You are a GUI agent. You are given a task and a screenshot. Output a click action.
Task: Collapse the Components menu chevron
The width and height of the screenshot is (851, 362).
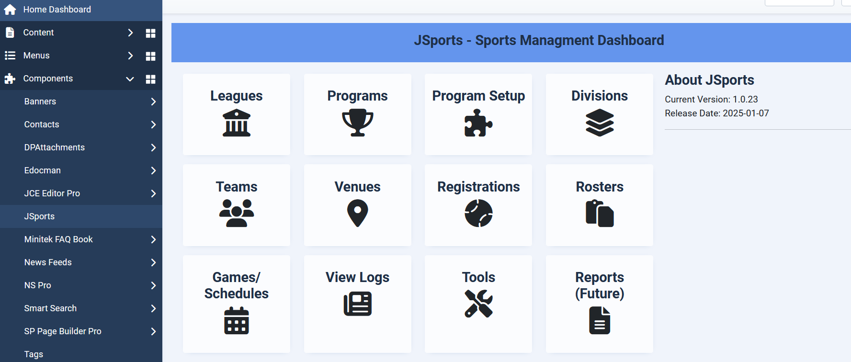pyautogui.click(x=130, y=79)
